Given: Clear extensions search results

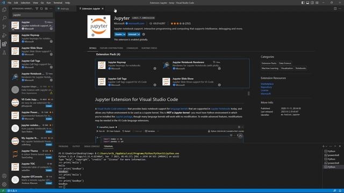Looking at the screenshot, I should [46, 9].
